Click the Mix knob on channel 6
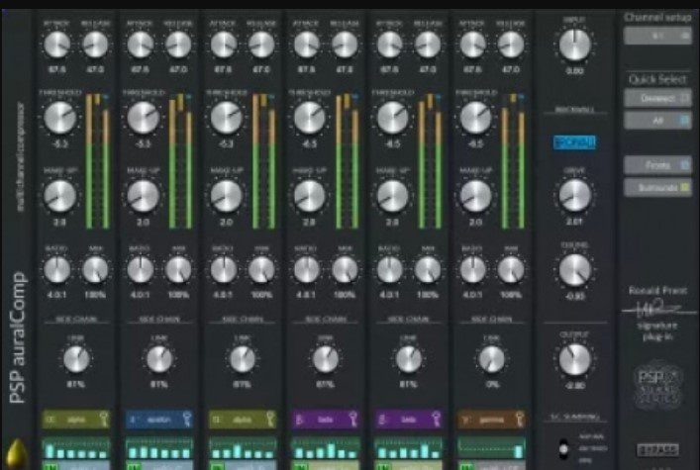This screenshot has height=470, width=700. [x=510, y=269]
